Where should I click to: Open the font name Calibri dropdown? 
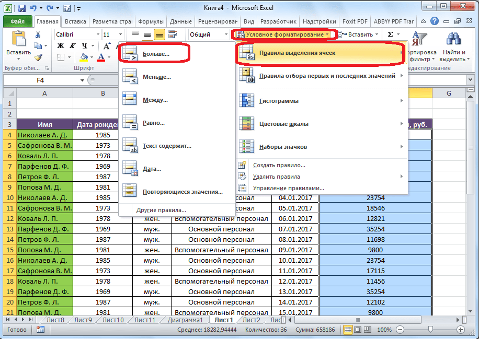pyautogui.click(x=98, y=34)
